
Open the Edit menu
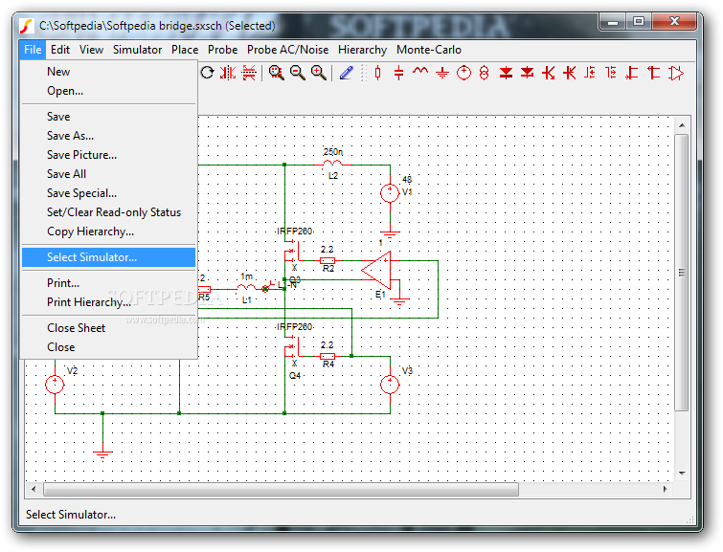pyautogui.click(x=60, y=50)
